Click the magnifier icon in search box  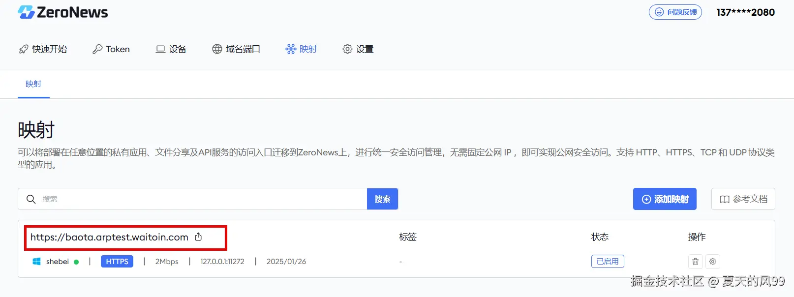tap(31, 199)
